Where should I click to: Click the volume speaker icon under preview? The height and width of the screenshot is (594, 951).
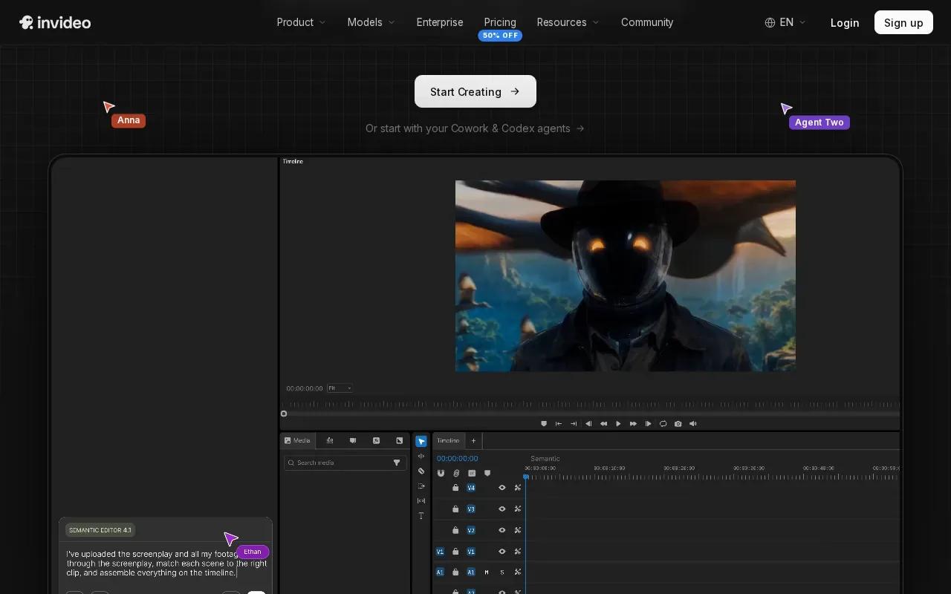point(693,423)
